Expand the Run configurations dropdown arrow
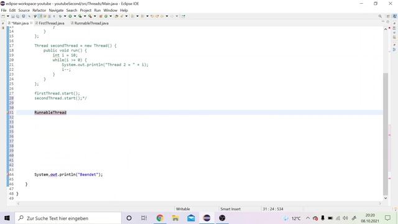Viewport: 398px width, 224px height. (x=75, y=16)
